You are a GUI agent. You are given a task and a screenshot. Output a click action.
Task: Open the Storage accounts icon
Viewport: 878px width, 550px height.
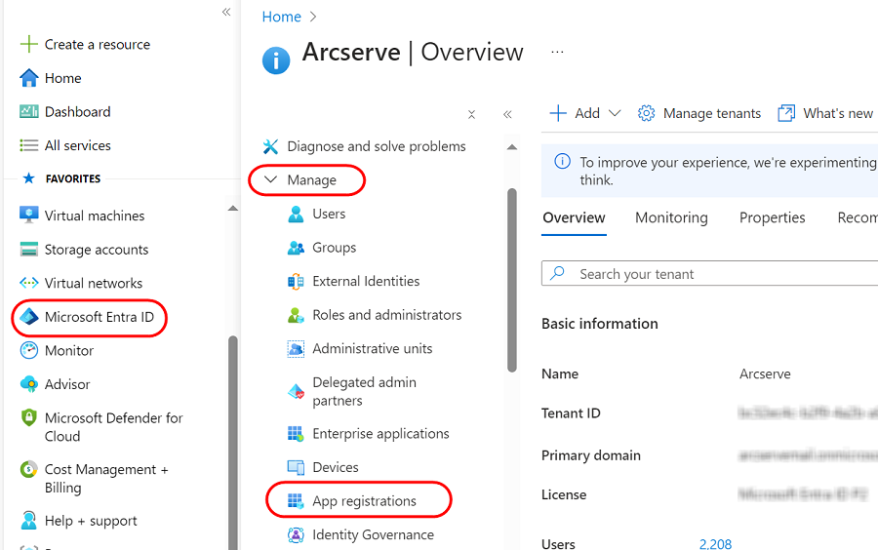coord(29,250)
